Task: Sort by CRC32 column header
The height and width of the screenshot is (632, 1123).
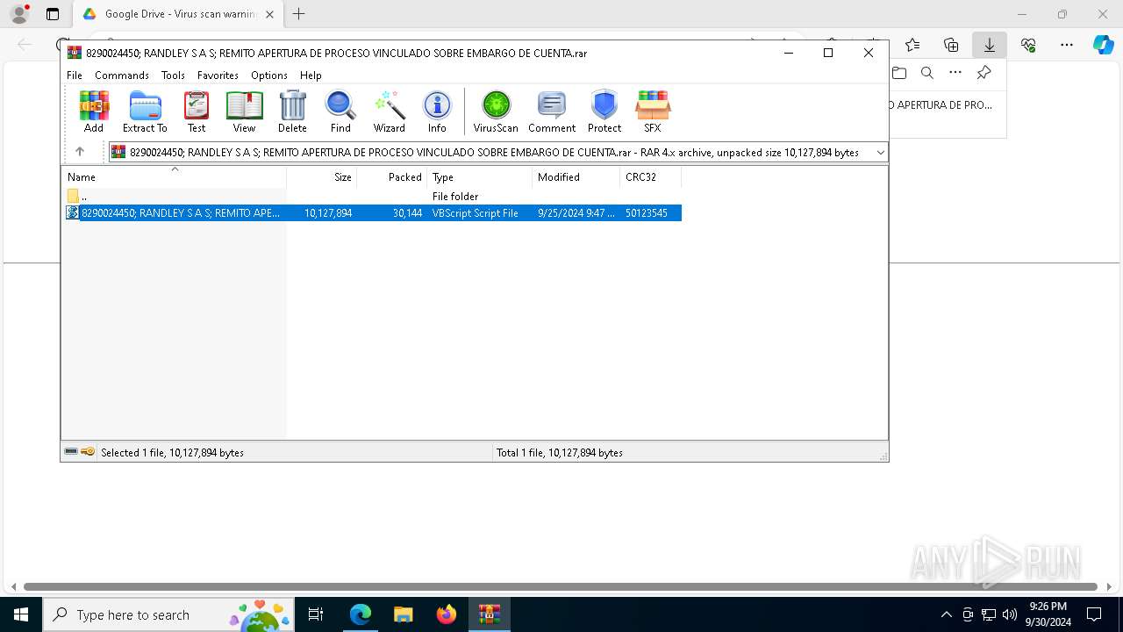Action: 651,176
